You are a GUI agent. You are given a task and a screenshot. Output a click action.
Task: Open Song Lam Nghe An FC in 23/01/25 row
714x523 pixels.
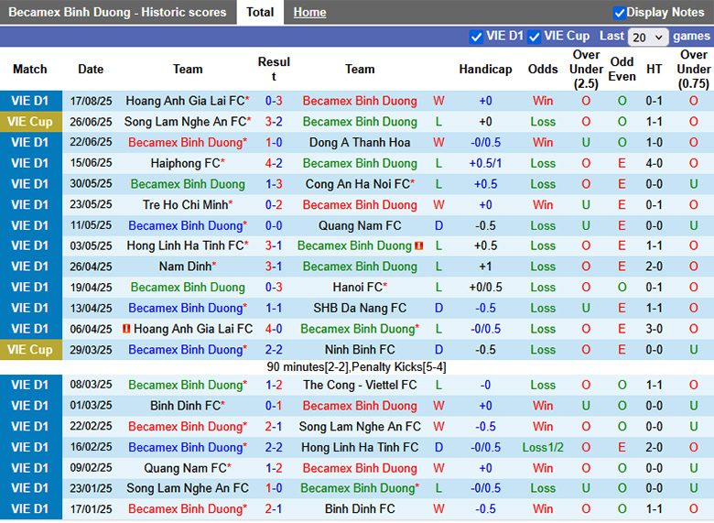[188, 488]
